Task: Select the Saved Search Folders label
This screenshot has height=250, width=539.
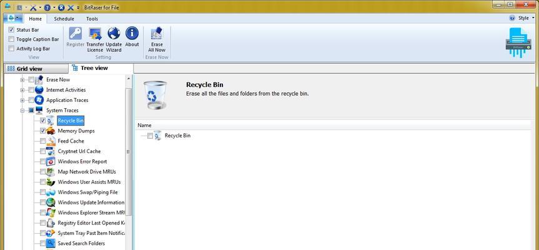Action: click(x=81, y=243)
